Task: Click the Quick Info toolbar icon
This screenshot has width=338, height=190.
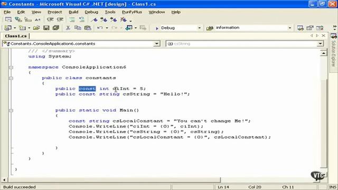Action: (x=28, y=20)
